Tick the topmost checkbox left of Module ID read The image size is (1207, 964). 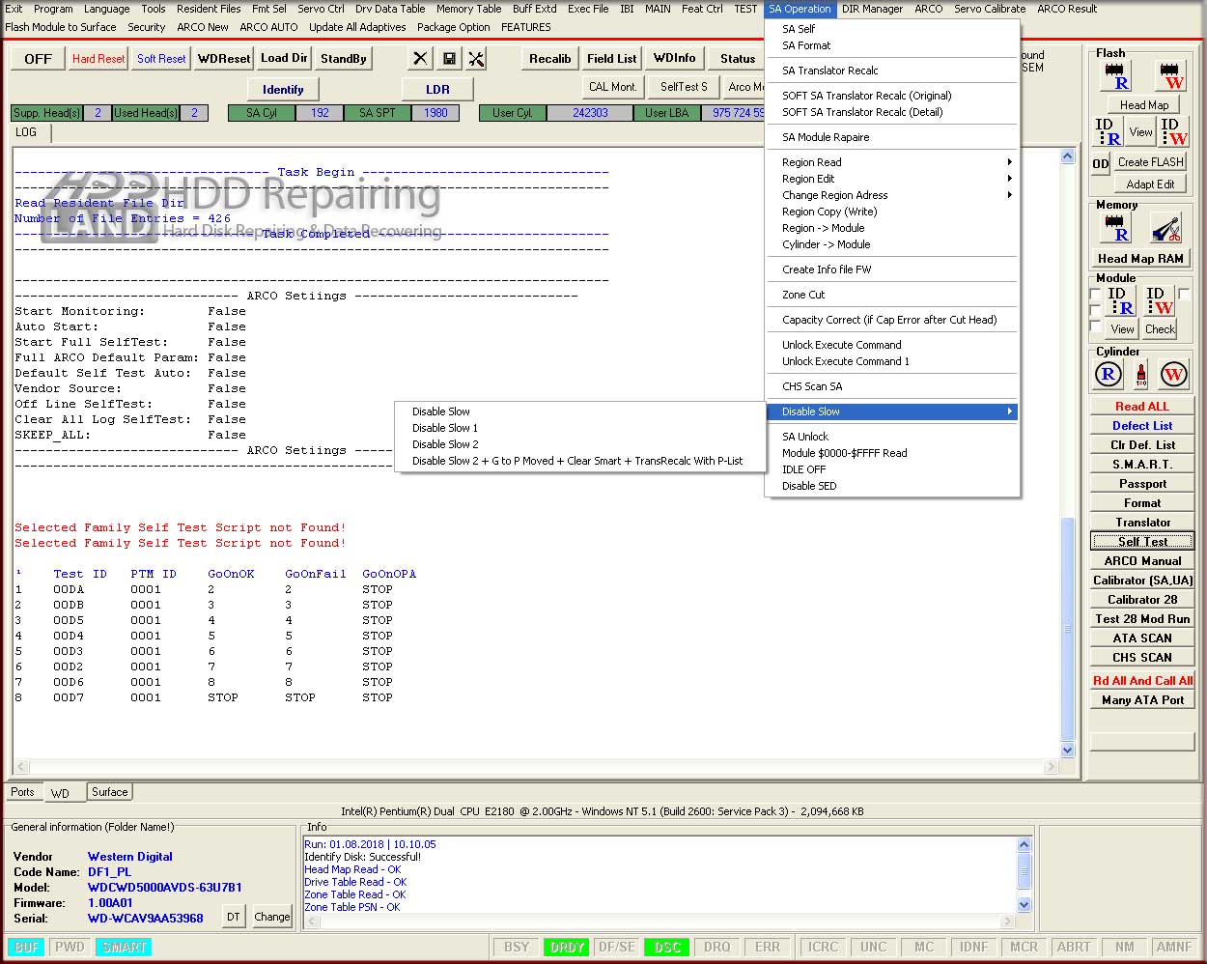(1095, 294)
